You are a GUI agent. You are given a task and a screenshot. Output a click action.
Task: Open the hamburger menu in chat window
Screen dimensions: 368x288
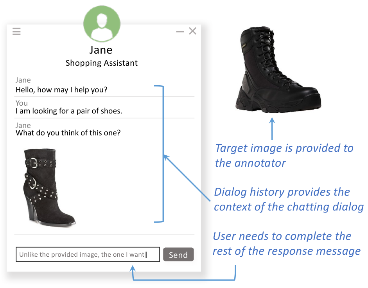coord(16,31)
